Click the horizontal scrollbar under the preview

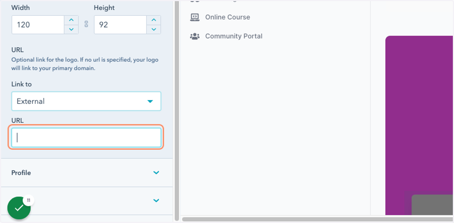click(x=317, y=219)
